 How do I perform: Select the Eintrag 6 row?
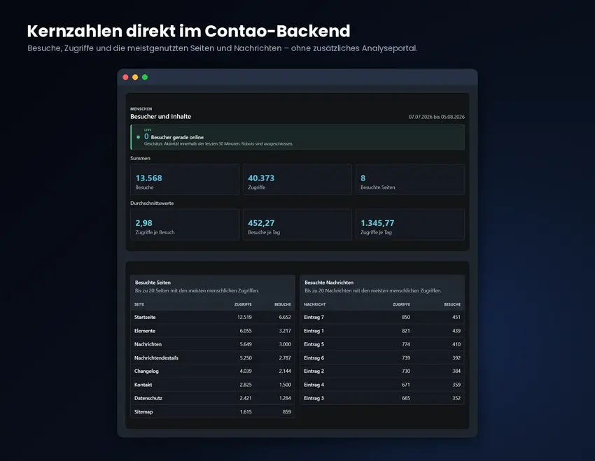[x=382, y=358]
